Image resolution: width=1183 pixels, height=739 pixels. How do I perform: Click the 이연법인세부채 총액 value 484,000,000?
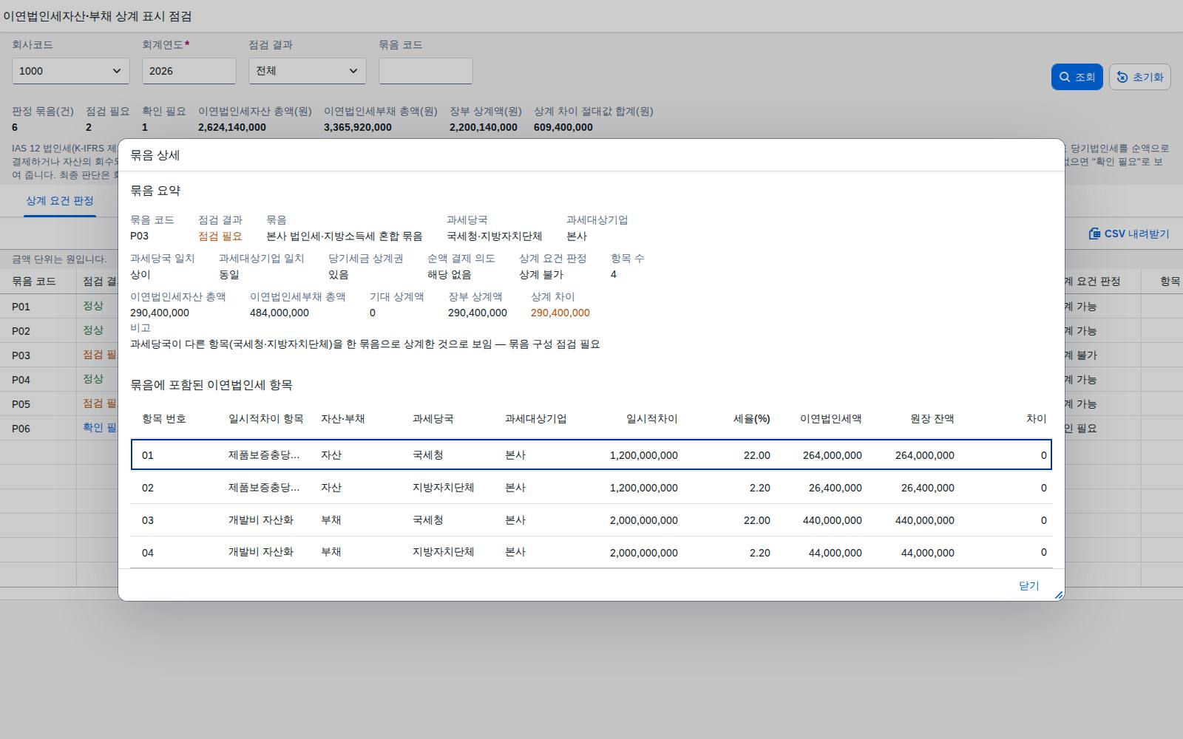(279, 313)
